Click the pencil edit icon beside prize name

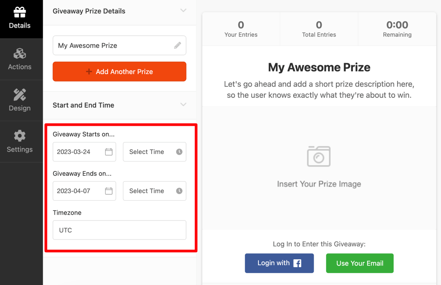pos(177,46)
